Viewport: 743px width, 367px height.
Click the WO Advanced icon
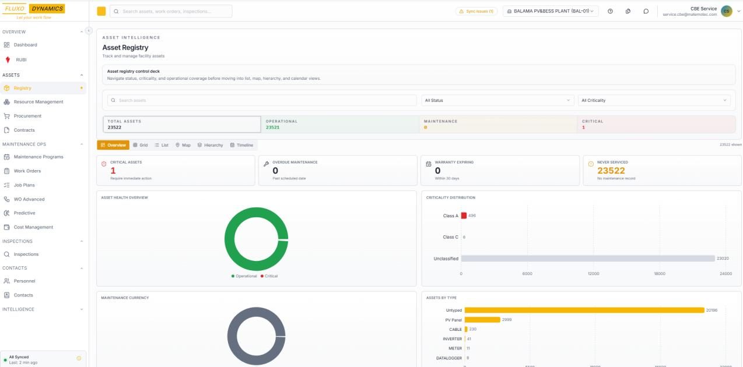coord(7,199)
